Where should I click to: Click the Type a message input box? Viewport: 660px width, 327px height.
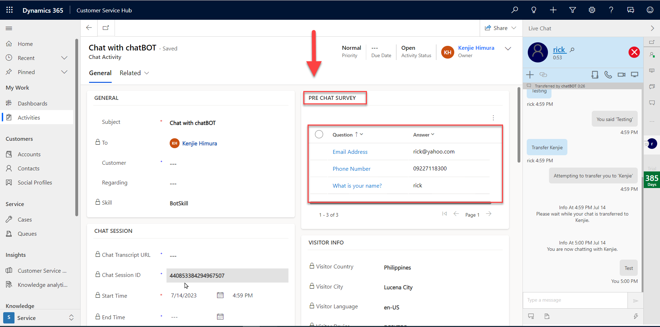[x=575, y=300]
